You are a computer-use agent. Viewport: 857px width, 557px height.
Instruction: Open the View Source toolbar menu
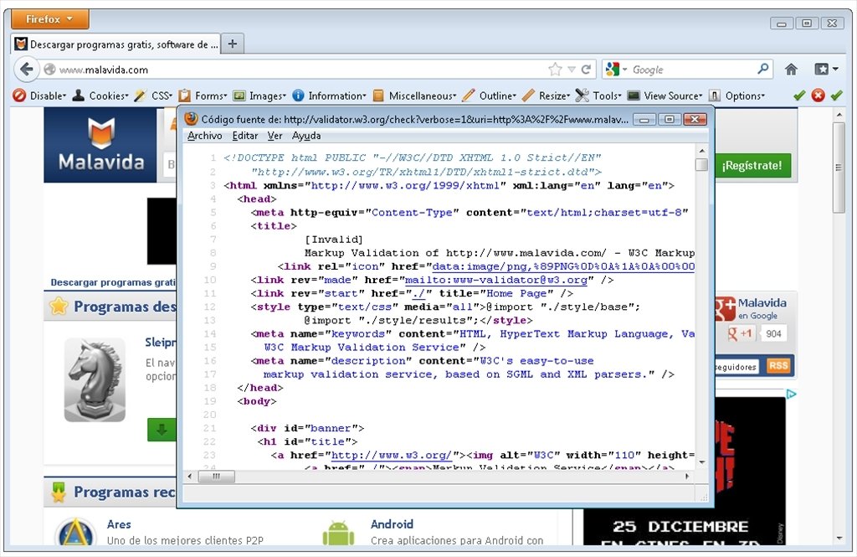coord(665,95)
